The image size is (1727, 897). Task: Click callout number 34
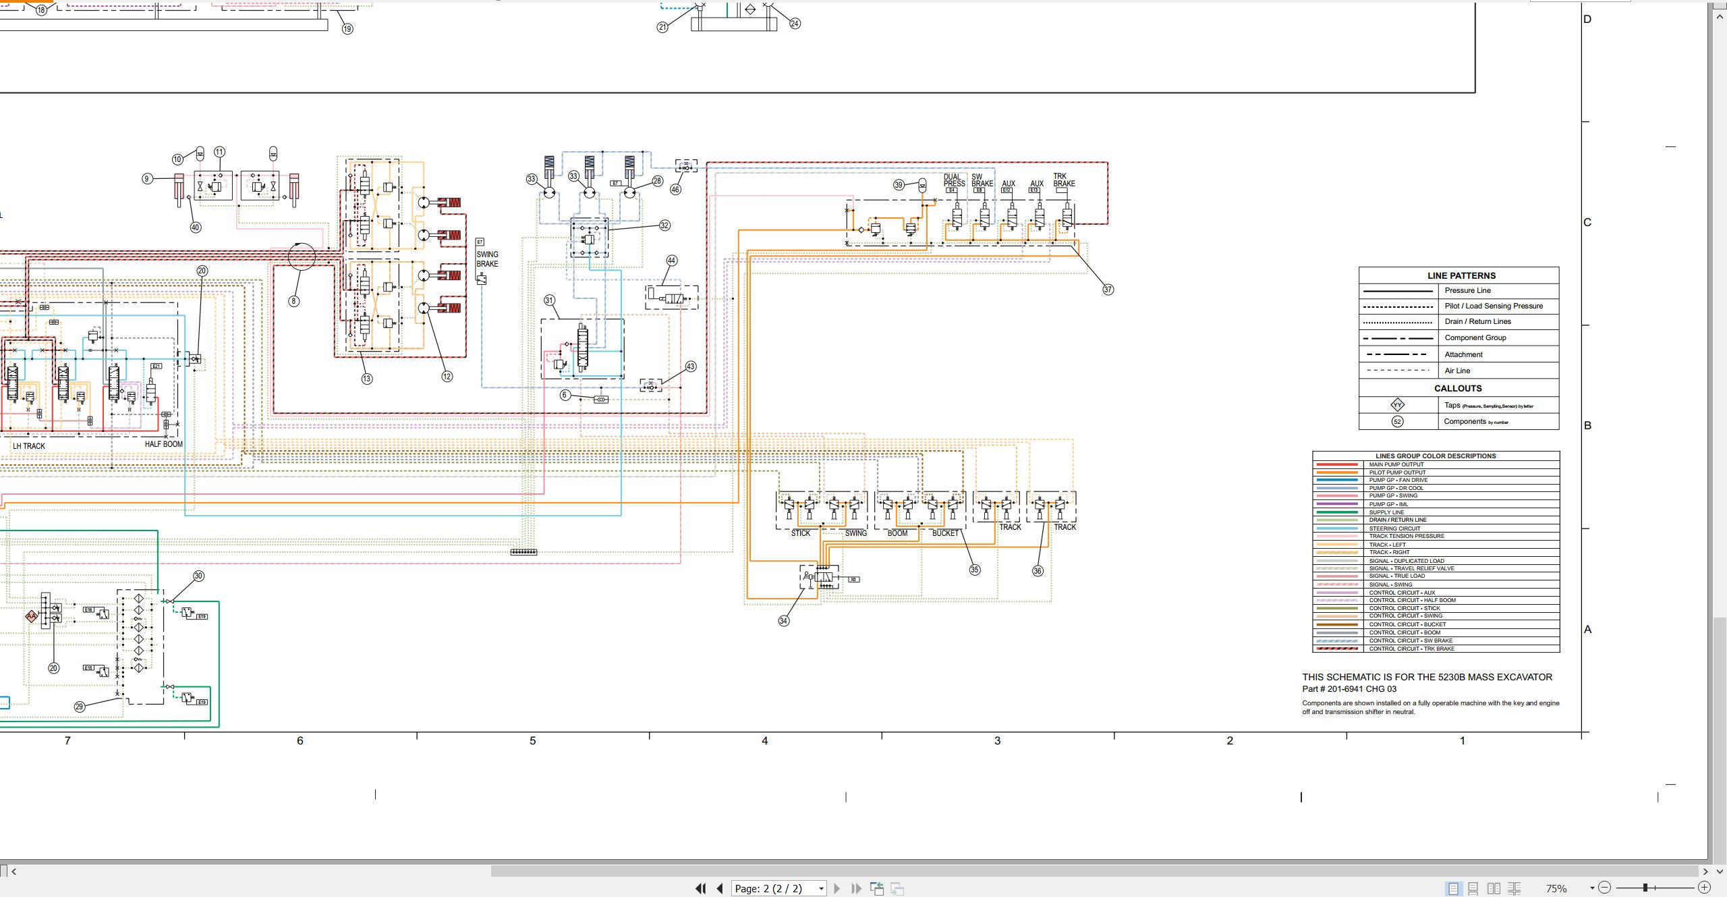(783, 621)
